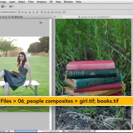Click the books.tif status bar preview icon

tap(64, 131)
